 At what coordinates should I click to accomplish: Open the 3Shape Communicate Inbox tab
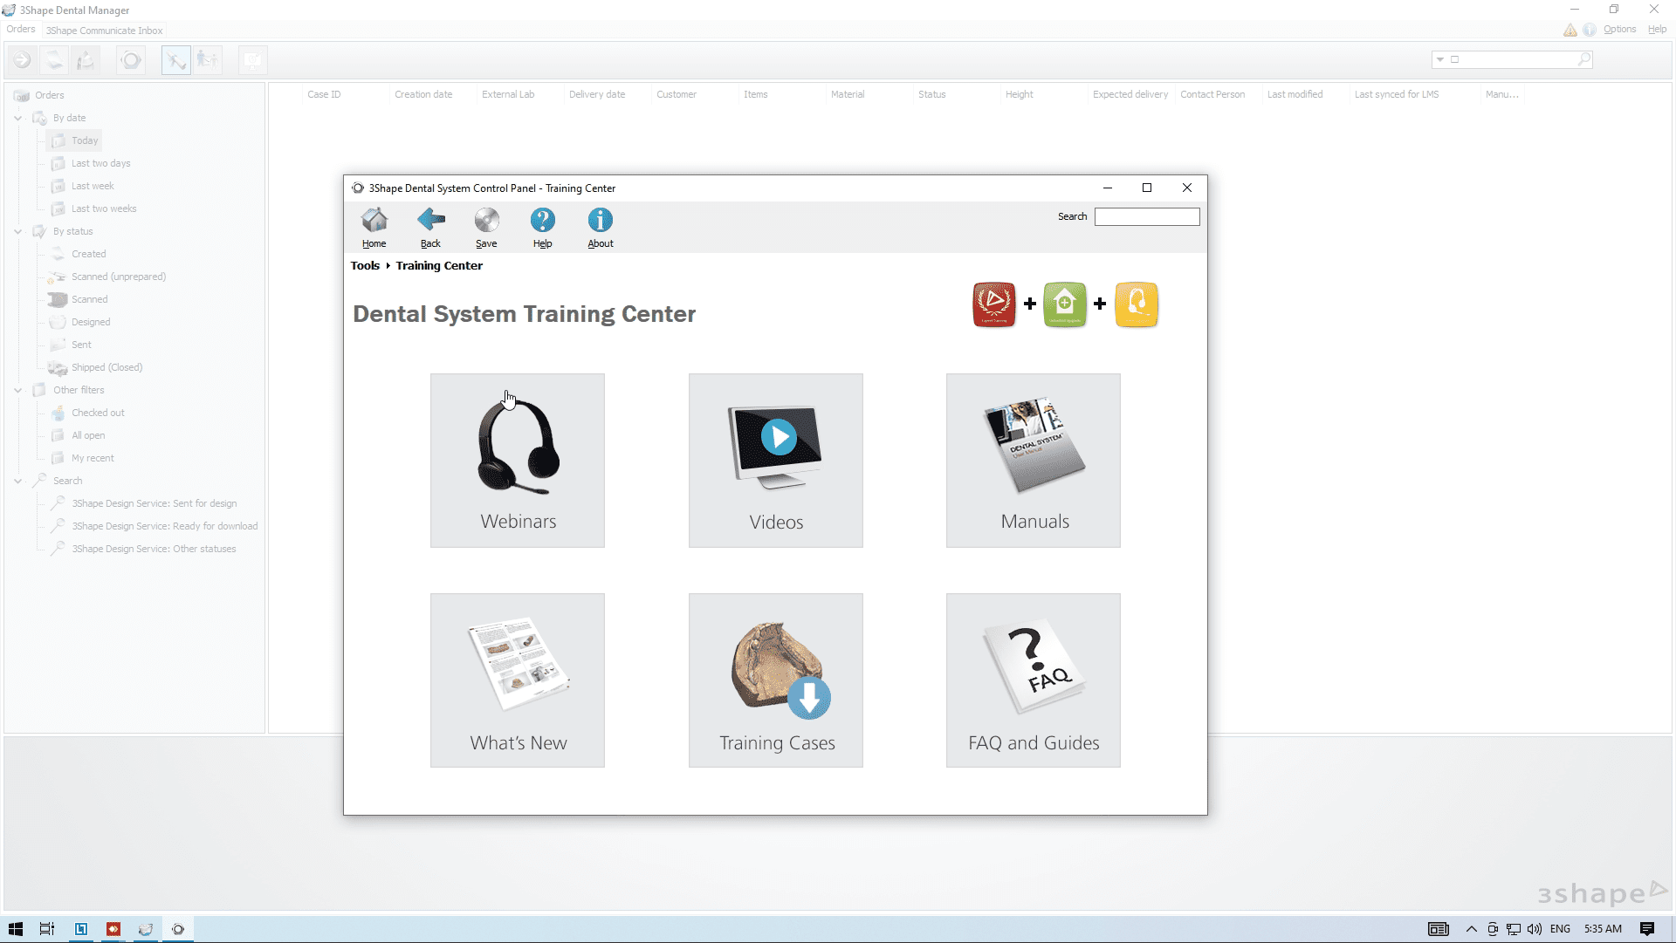tap(104, 31)
